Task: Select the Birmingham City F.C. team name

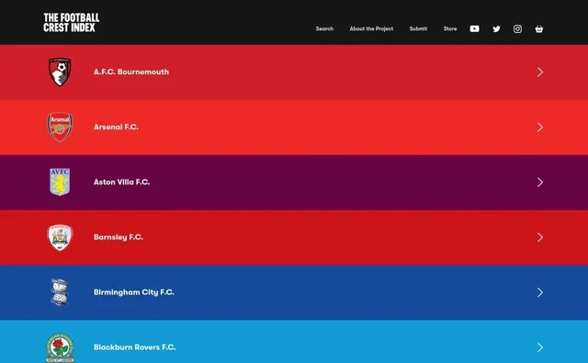Action: pyautogui.click(x=134, y=292)
